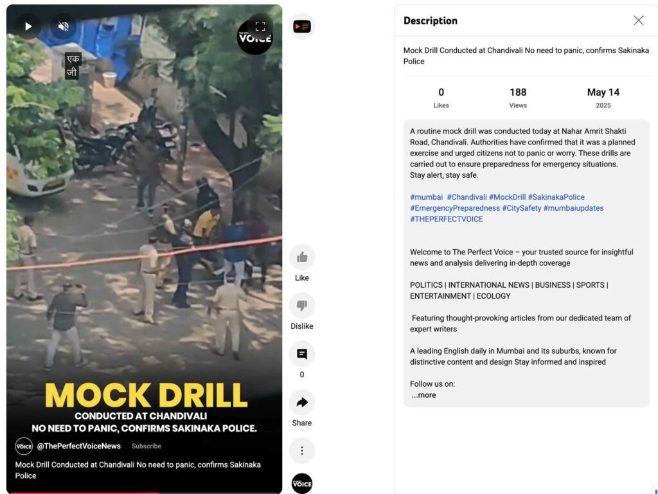Open the #SakinakaPolice hashtag
This screenshot has width=658, height=494.
coord(556,197)
